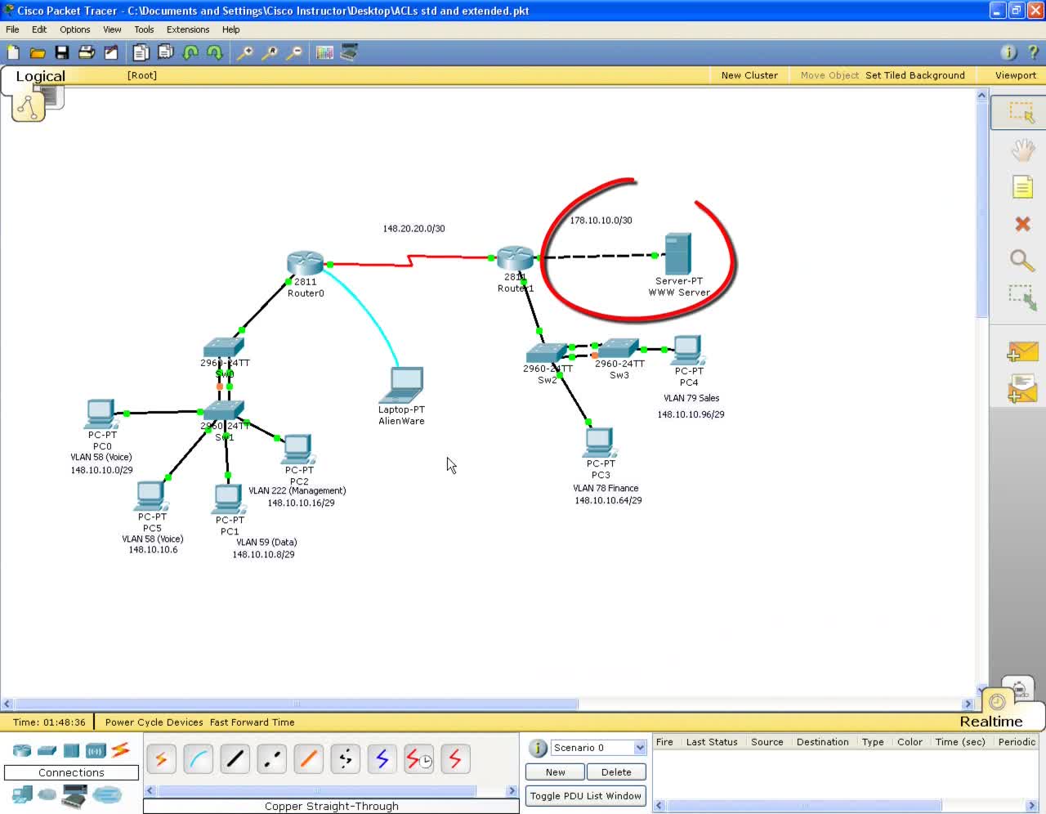Pick the Serial DCE cable with clock

[418, 759]
